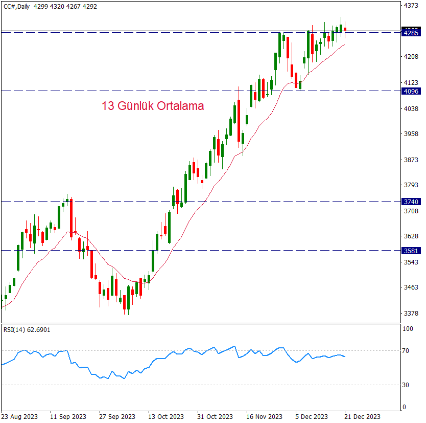
Task: Click the 3958 price axis value
Action: pyautogui.click(x=411, y=134)
